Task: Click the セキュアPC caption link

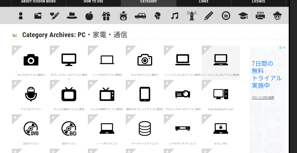Action: (x=221, y=143)
